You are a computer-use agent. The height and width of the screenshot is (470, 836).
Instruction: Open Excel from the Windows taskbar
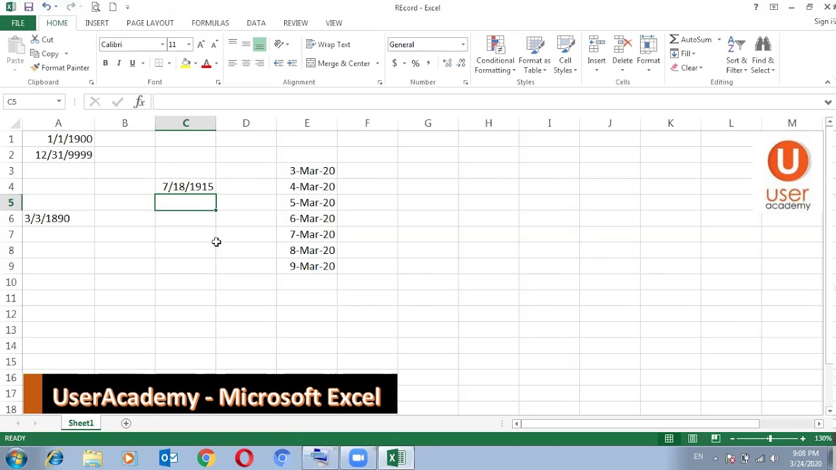pyautogui.click(x=396, y=458)
